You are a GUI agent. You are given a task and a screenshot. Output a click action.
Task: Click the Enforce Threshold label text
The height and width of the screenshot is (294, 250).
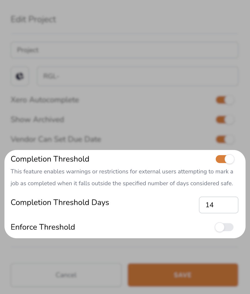43,227
